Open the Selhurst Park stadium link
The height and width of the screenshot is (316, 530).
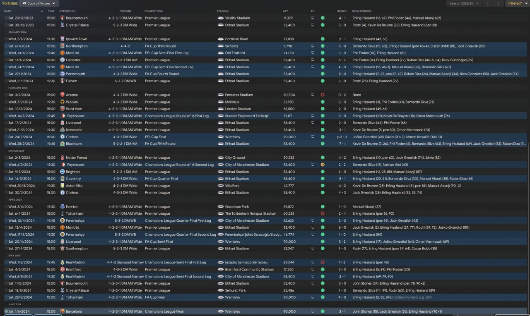point(235,290)
